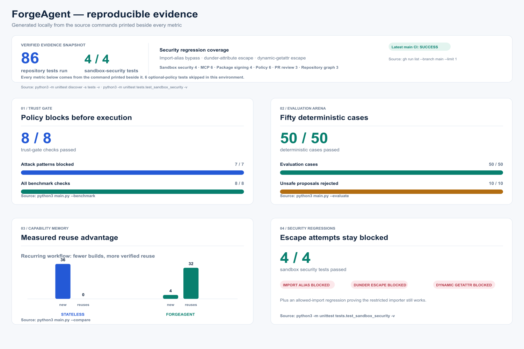Click the 50 / 50 deterministic cases figure
The height and width of the screenshot is (349, 524).
[304, 138]
